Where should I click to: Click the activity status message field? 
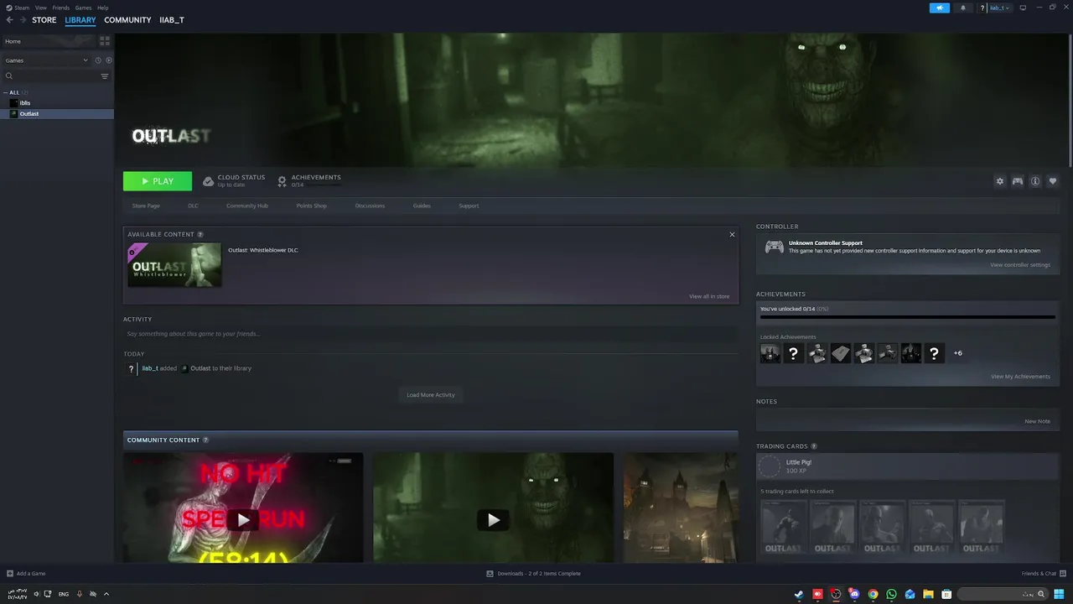pyautogui.click(x=431, y=334)
